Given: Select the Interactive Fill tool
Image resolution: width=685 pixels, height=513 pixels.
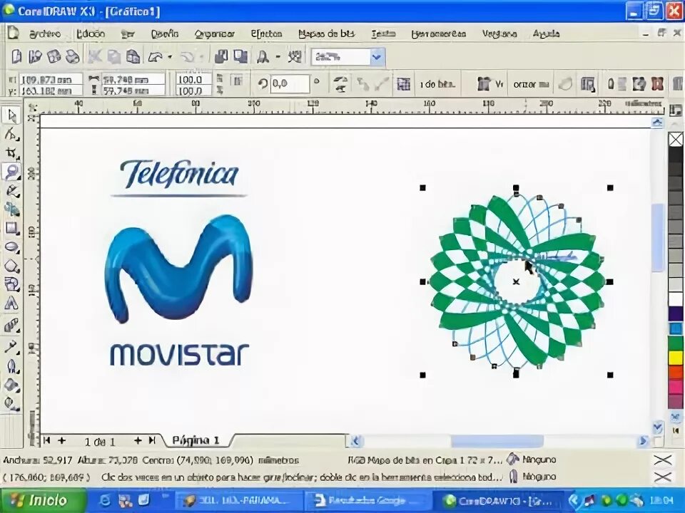Looking at the screenshot, I should click(11, 403).
